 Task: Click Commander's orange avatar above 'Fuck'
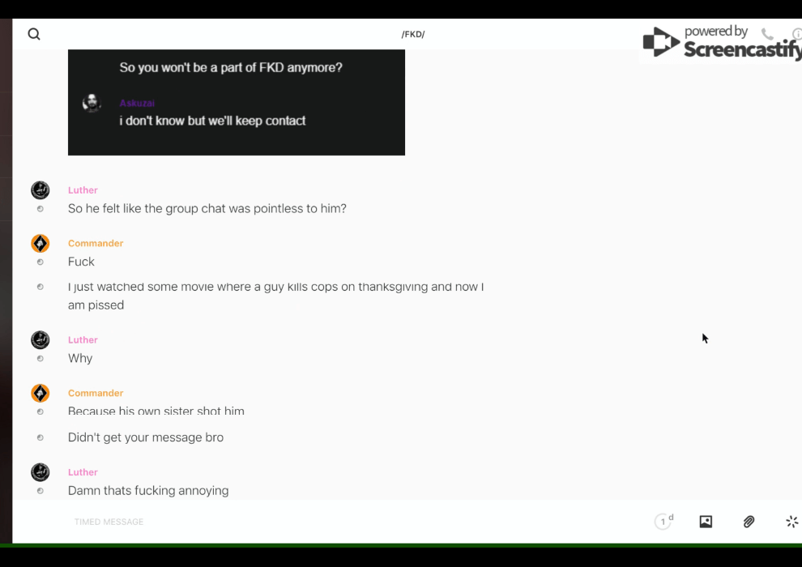(x=40, y=243)
